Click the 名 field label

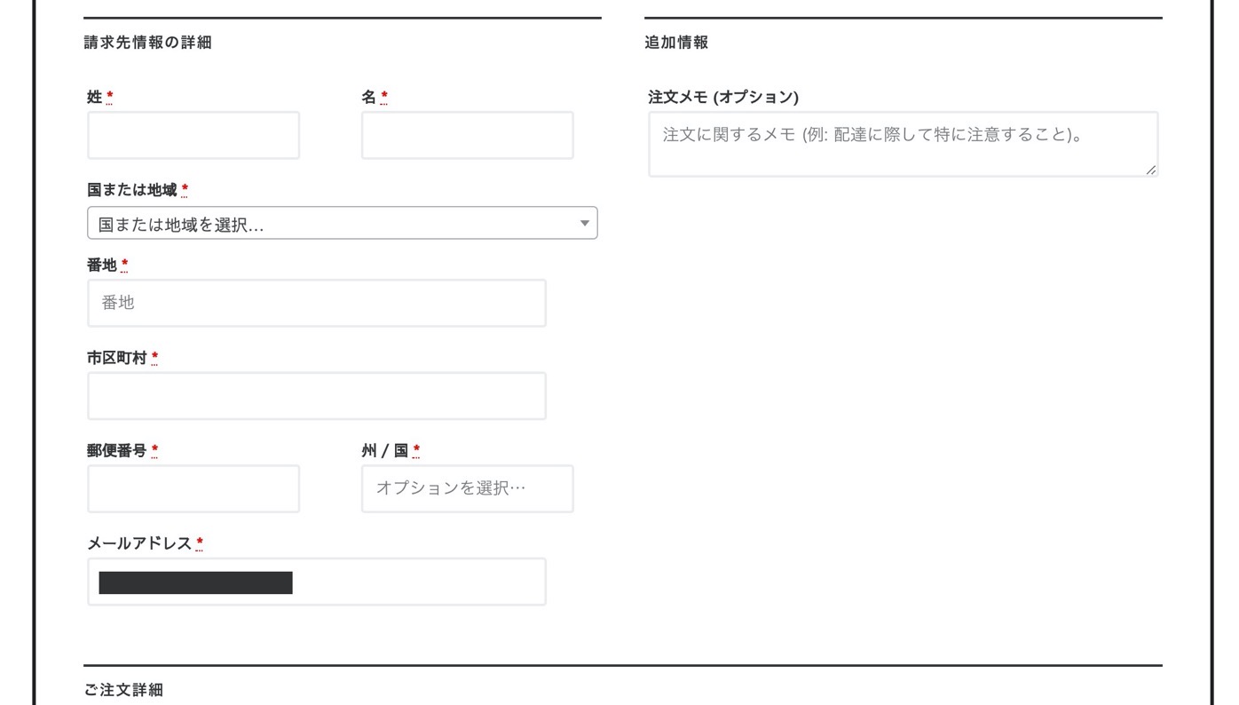point(369,97)
